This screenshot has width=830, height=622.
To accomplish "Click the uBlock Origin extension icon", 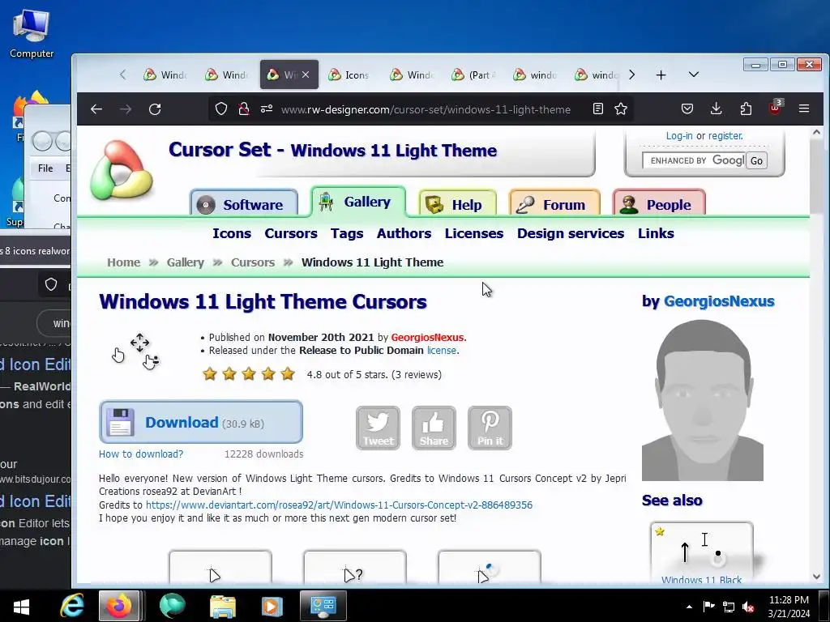I will (776, 108).
